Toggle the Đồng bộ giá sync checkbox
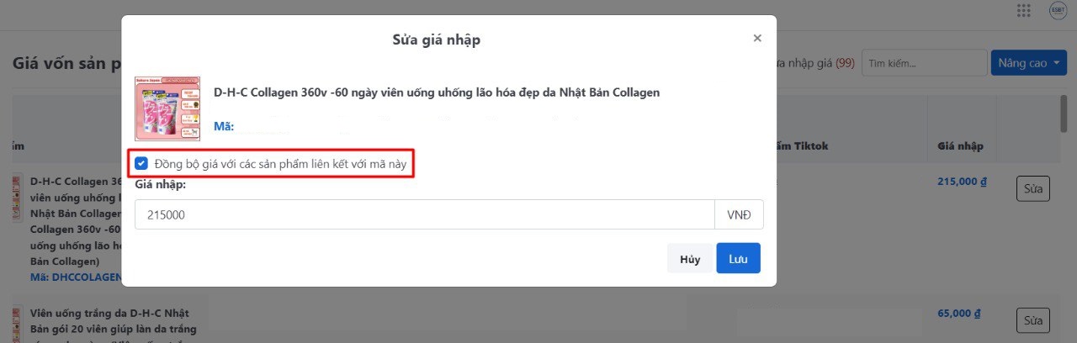Image resolution: width=1077 pixels, height=343 pixels. point(141,164)
